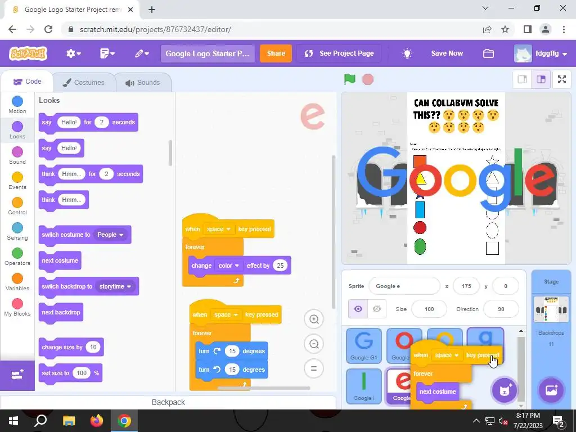Select the Stage backdrop thumbnail

[551, 310]
